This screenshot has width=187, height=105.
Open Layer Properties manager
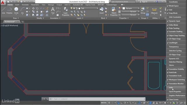65,11
